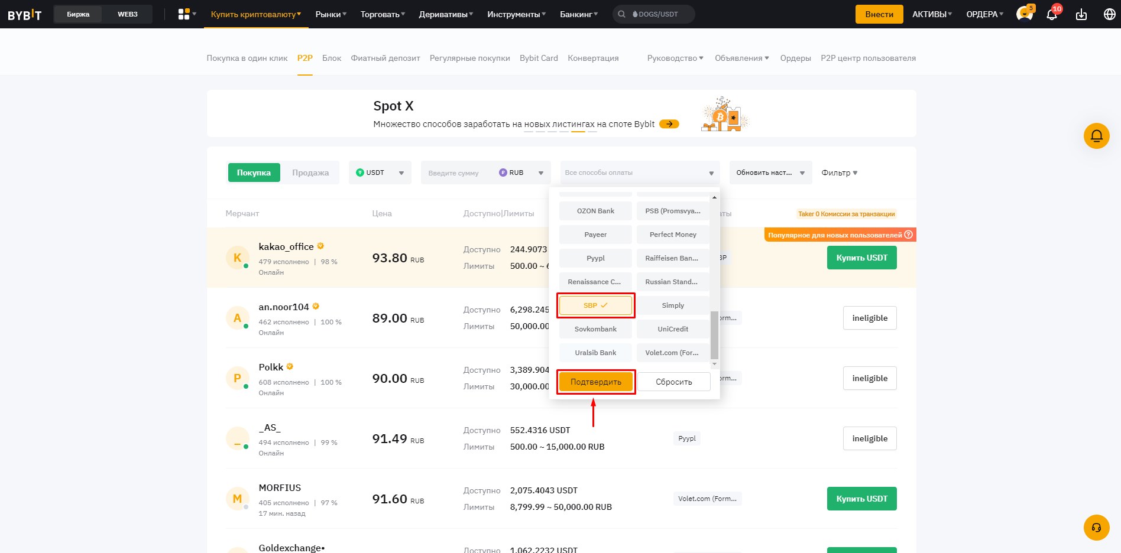
Task: Open the language globe icon
Action: coord(1110,14)
